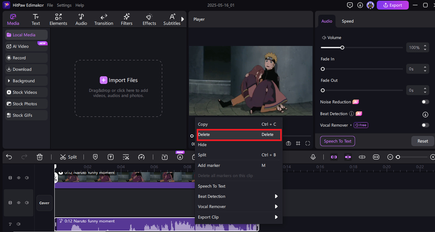Click the microphone voiceover icon
The image size is (435, 232).
(313, 157)
